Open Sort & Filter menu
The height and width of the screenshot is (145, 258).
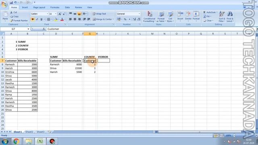[222, 17]
